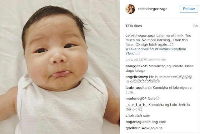View all 1,075 comments

pos(146,60)
